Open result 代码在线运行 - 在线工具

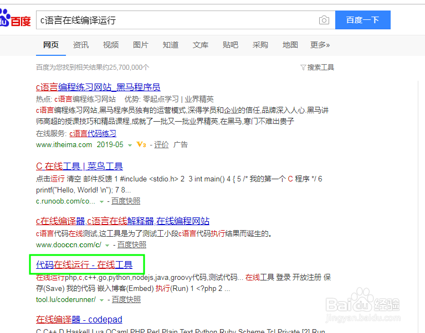[84, 264]
